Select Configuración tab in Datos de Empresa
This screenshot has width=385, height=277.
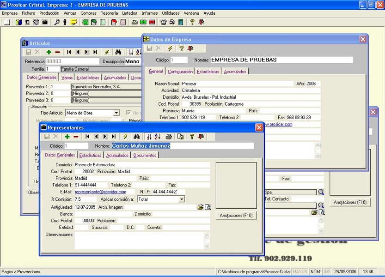pyautogui.click(x=180, y=72)
